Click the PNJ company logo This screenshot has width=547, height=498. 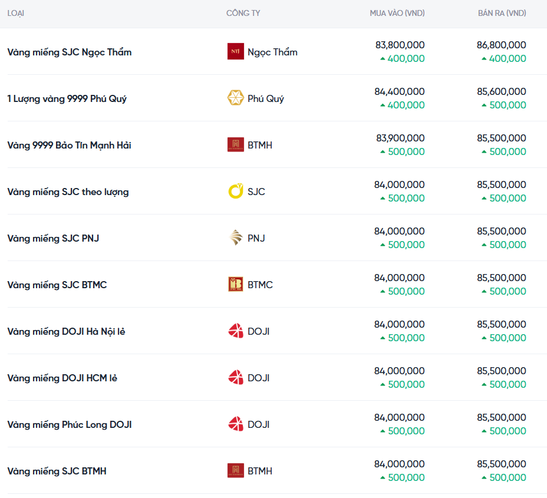click(235, 238)
